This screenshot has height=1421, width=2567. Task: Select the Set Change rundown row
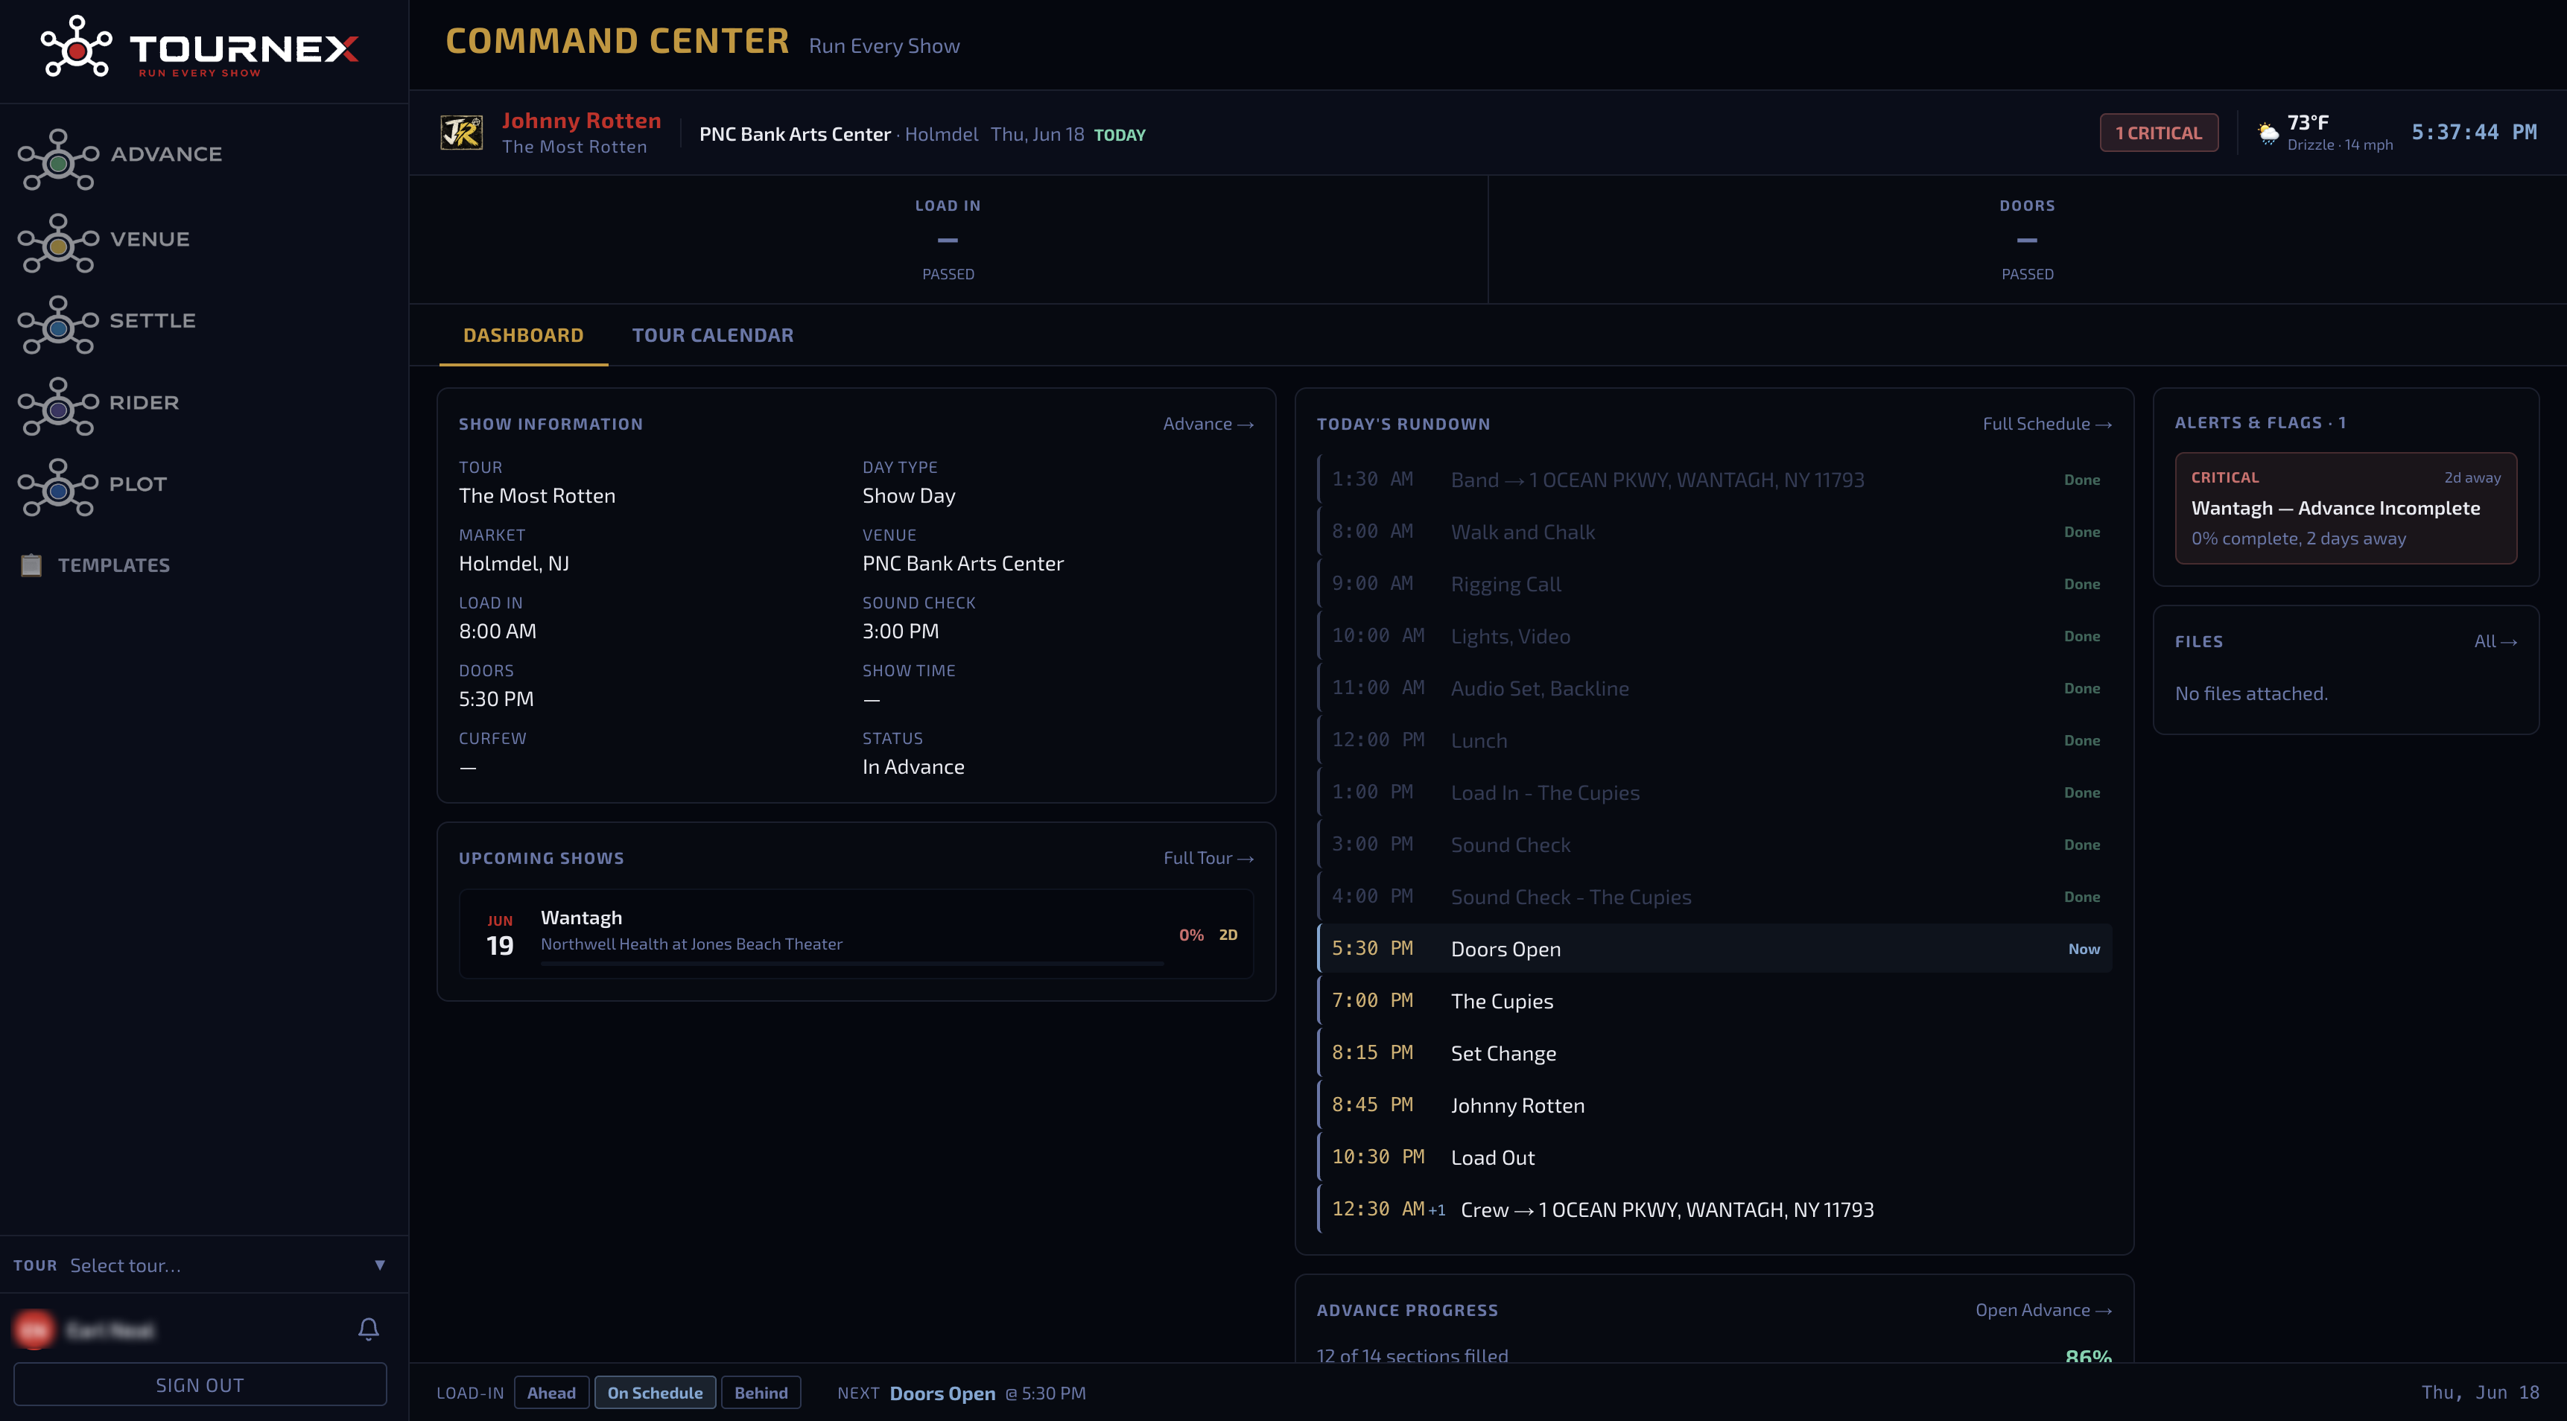pos(1715,1053)
